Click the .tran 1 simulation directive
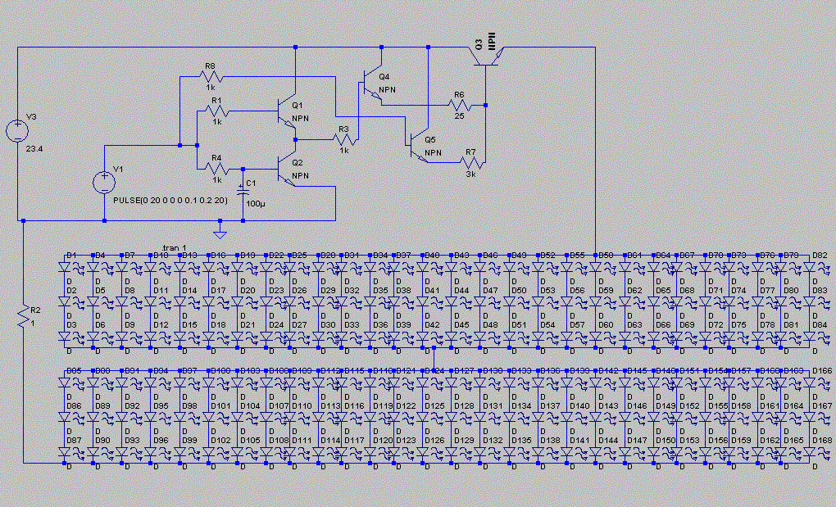The width and height of the screenshot is (836, 507). point(175,248)
